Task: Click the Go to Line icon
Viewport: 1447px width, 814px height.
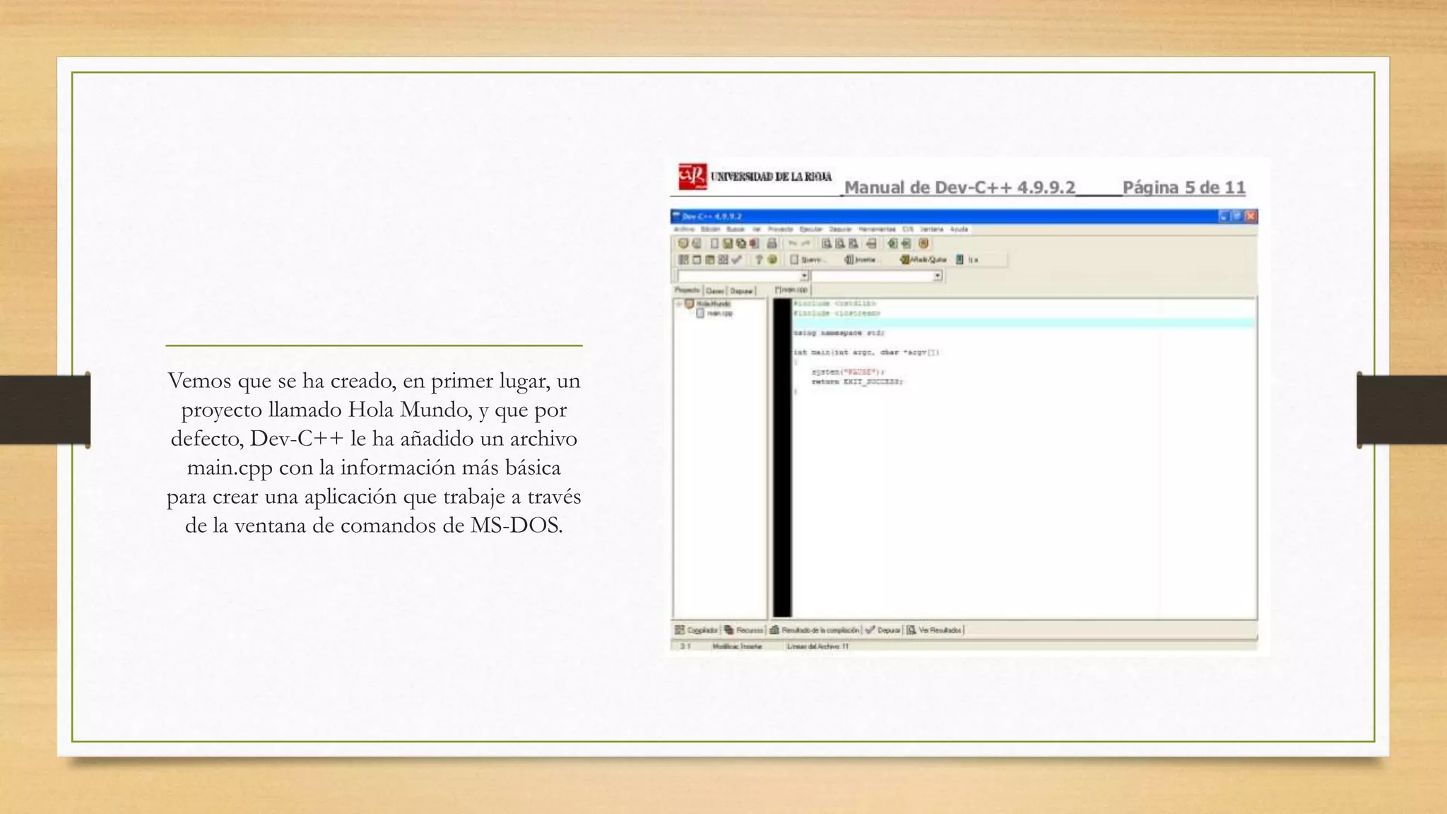Action: [870, 243]
